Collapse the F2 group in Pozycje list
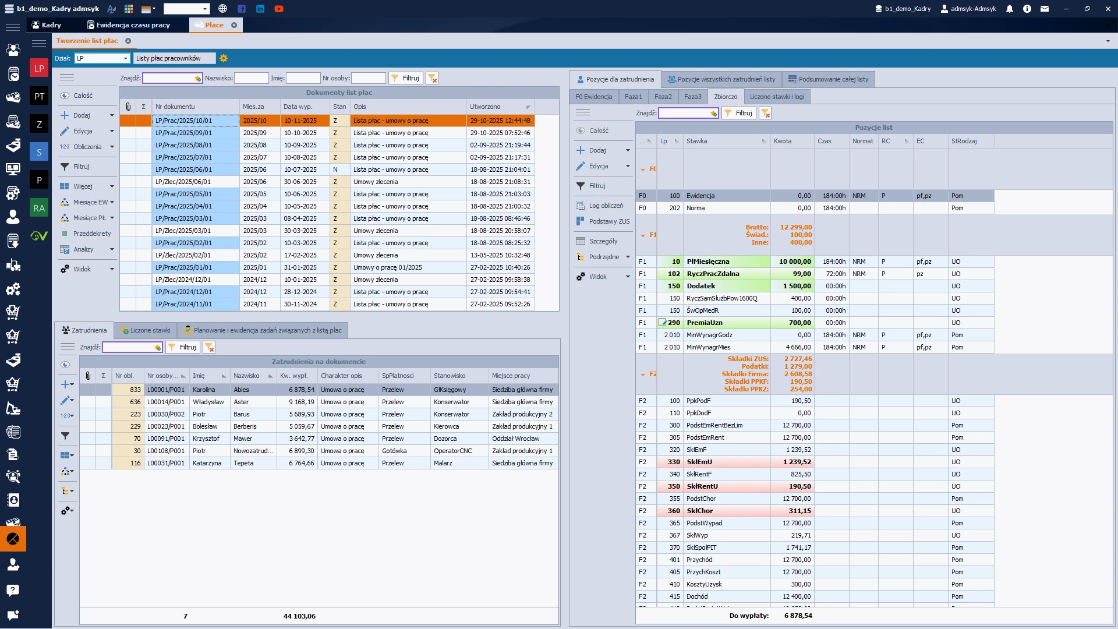This screenshot has height=629, width=1118. (x=643, y=374)
